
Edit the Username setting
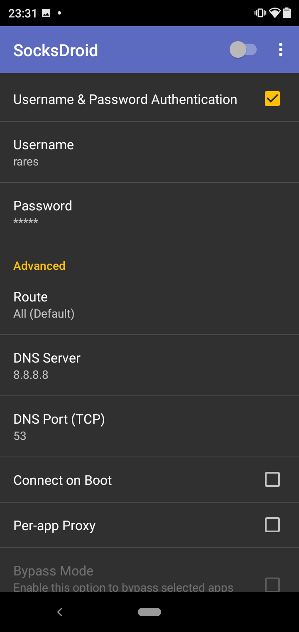point(149,152)
